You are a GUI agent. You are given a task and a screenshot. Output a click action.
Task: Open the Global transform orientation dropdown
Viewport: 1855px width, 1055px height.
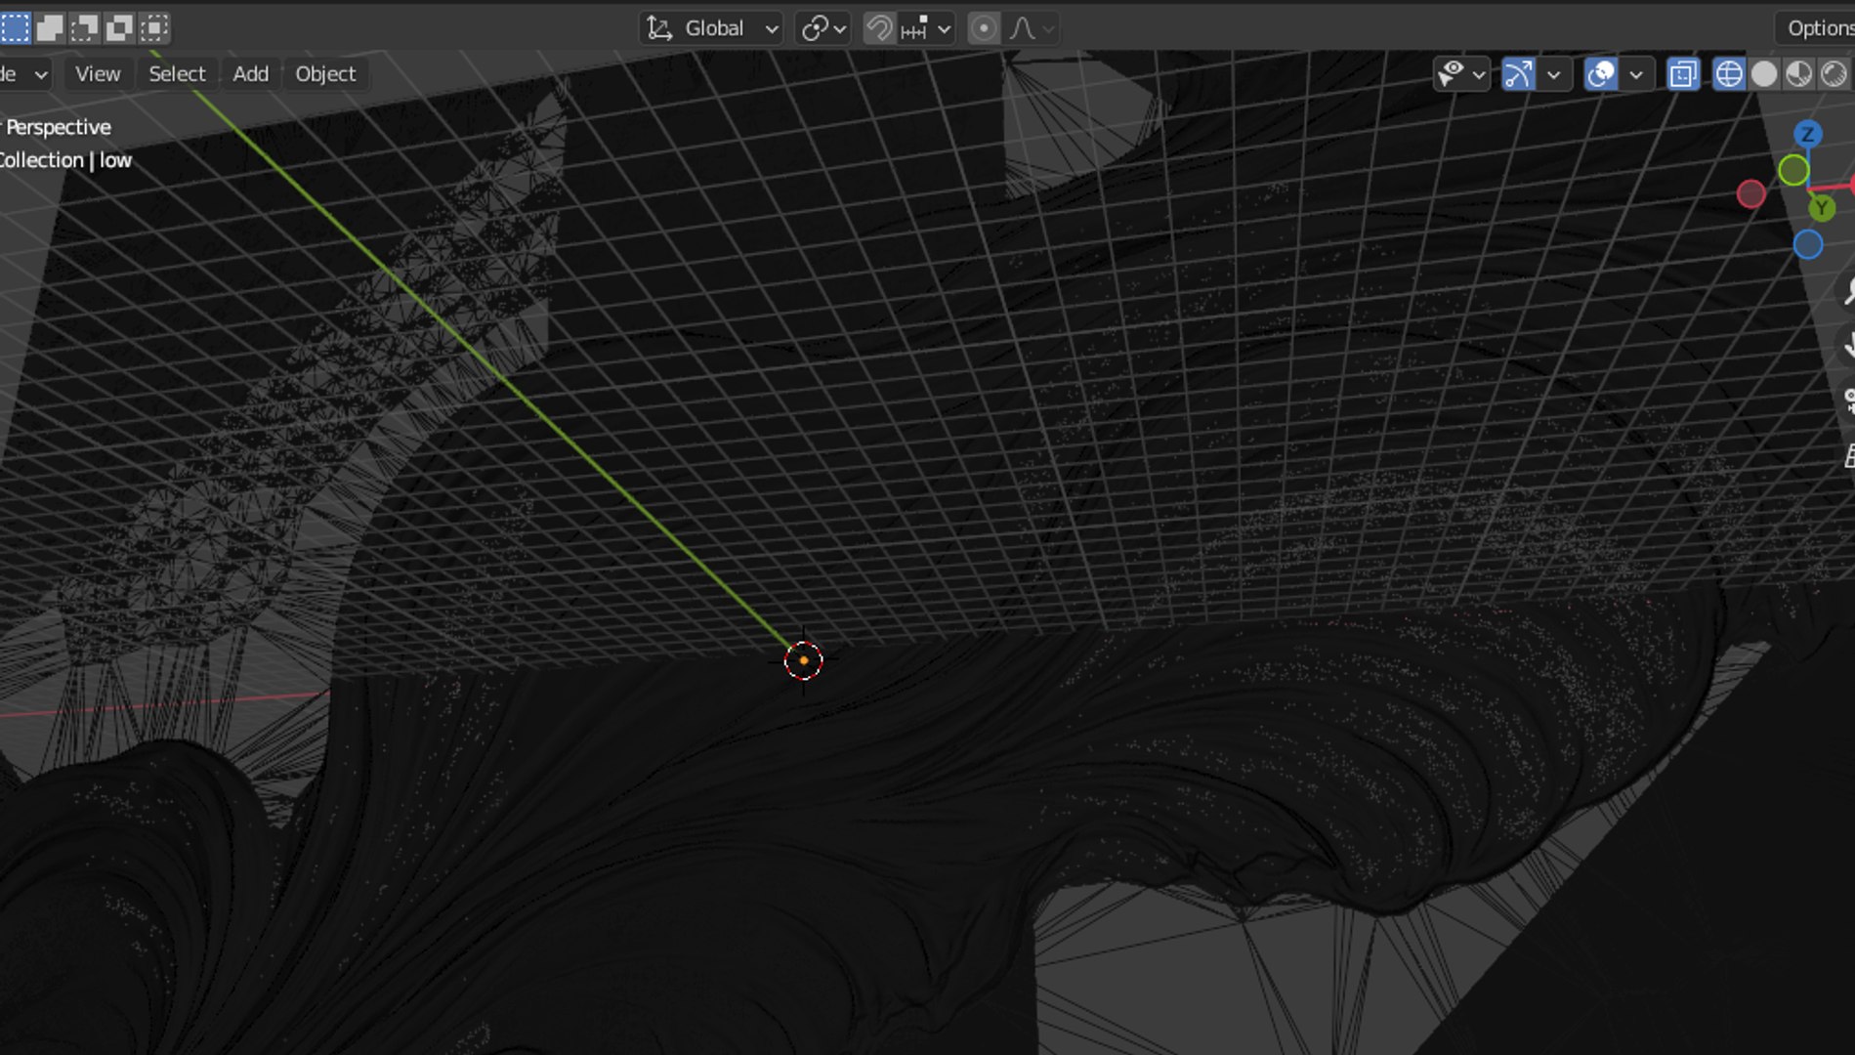coord(713,28)
